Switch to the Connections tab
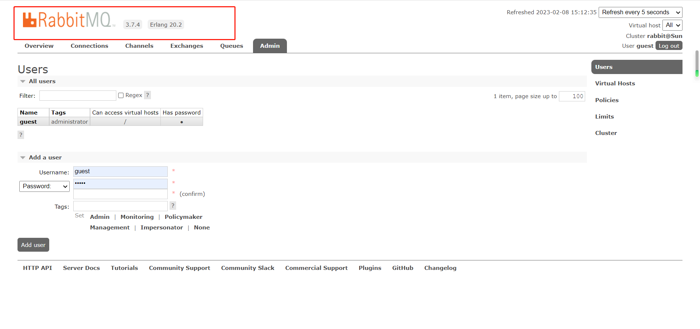 point(89,46)
